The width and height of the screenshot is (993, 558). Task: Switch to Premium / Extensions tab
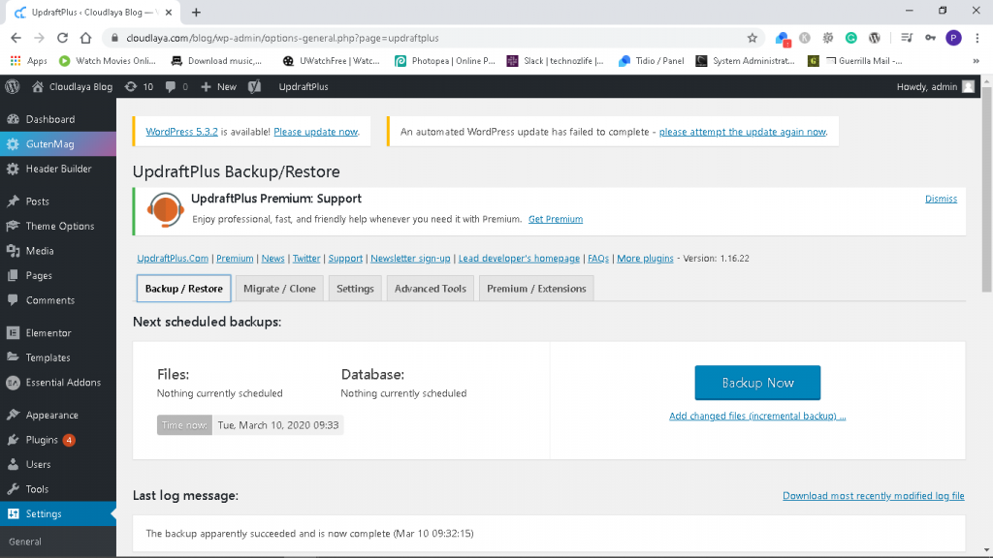click(536, 289)
